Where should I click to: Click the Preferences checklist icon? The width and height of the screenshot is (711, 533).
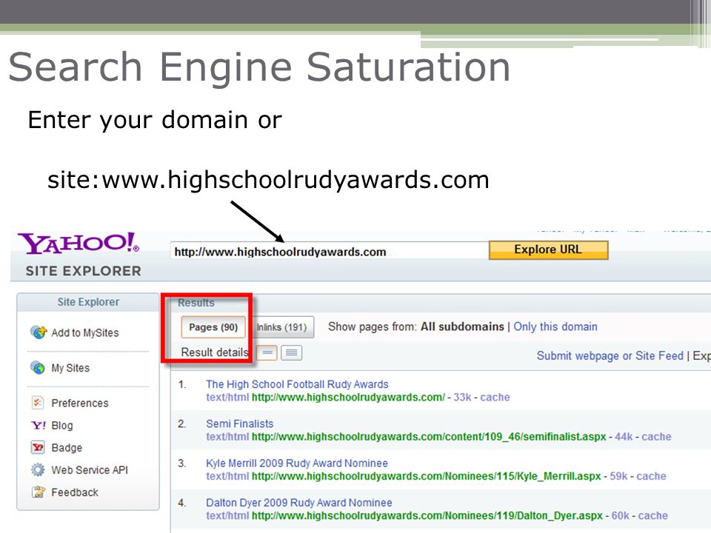coord(38,403)
